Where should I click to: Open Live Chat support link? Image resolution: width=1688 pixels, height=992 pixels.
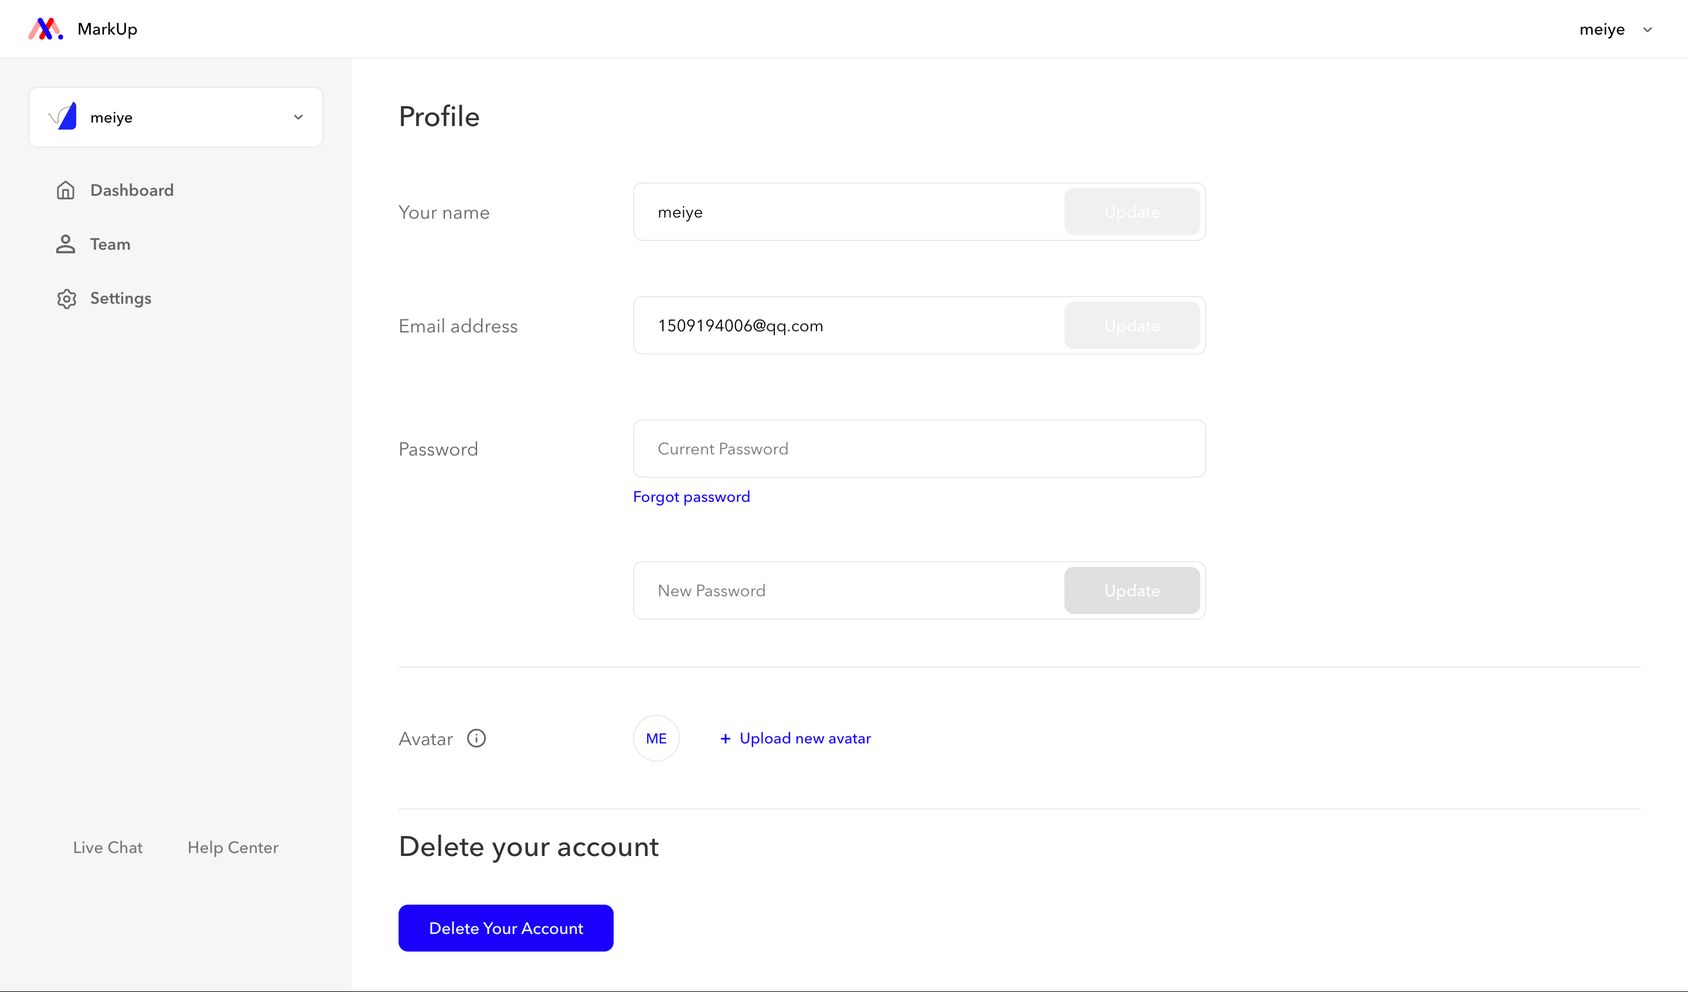[x=108, y=847]
